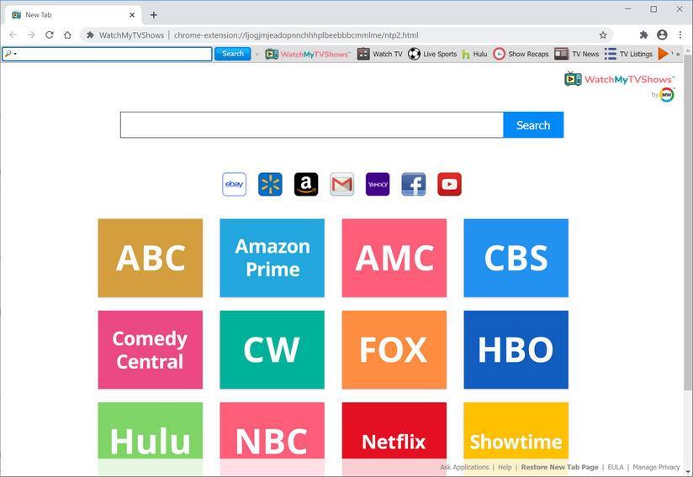Viewport: 693px width, 477px height.
Task: Reload the page
Action: [x=50, y=35]
